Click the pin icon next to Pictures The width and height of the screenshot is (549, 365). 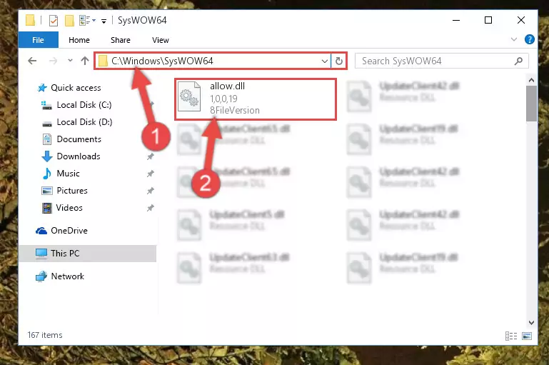pyautogui.click(x=150, y=191)
